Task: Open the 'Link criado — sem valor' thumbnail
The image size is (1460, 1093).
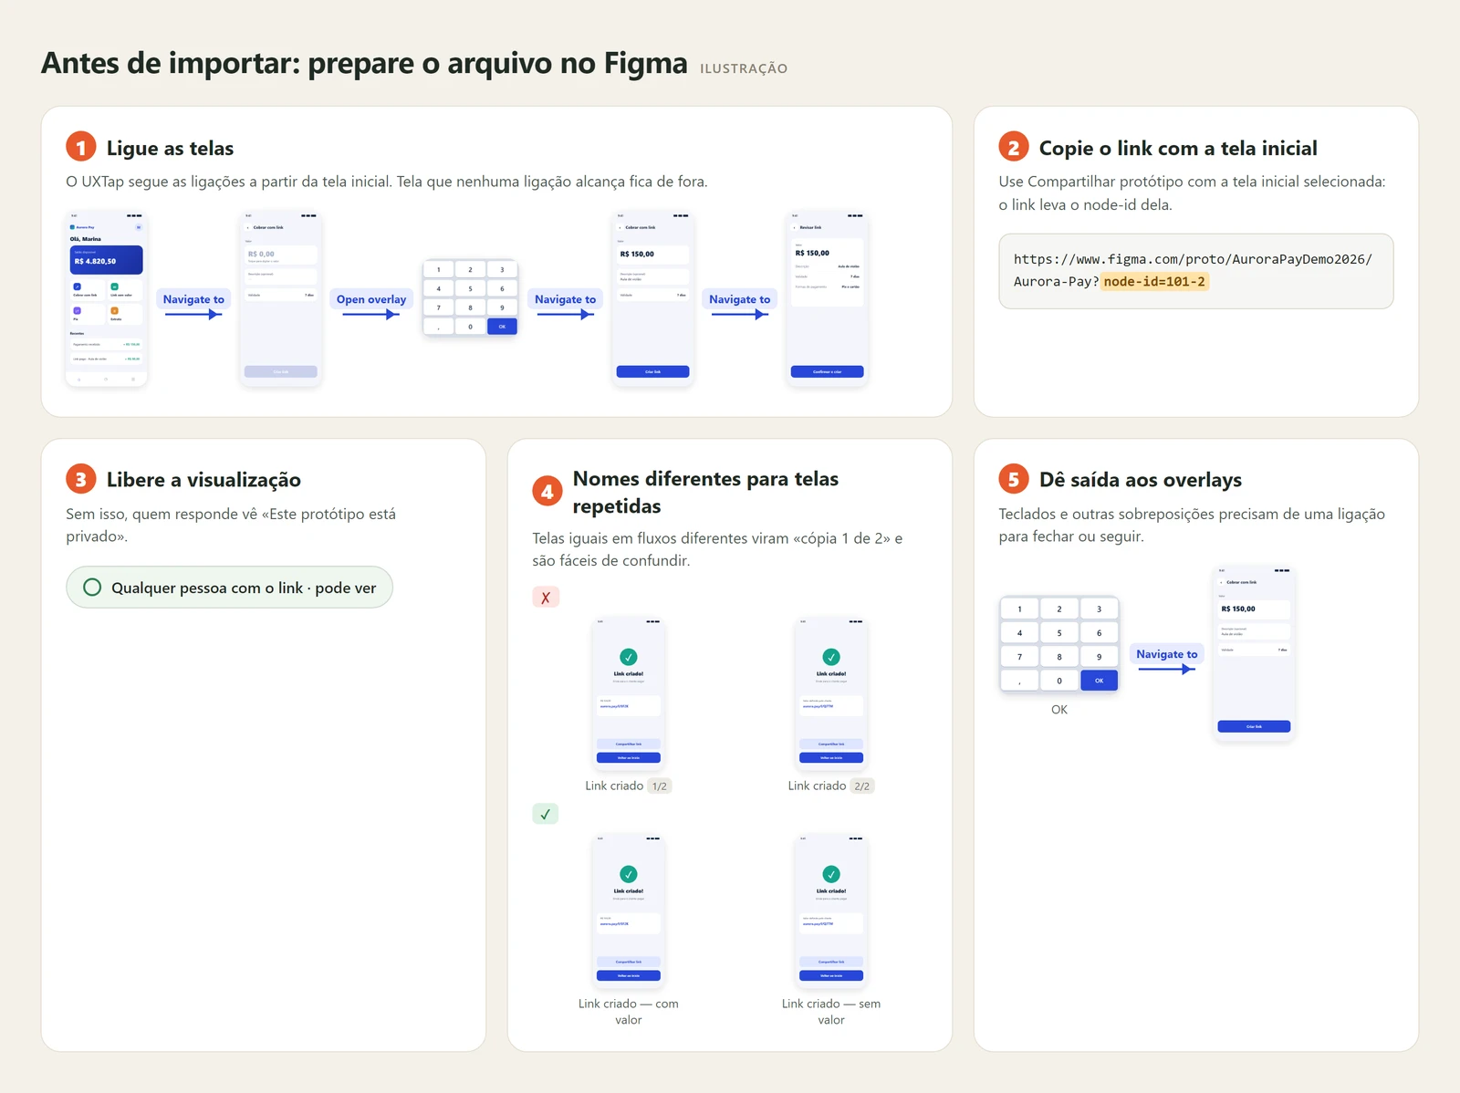Action: [x=831, y=912]
